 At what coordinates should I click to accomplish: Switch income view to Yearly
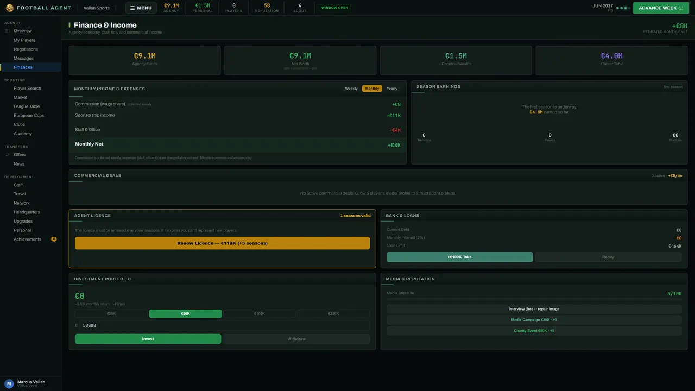pos(392,89)
